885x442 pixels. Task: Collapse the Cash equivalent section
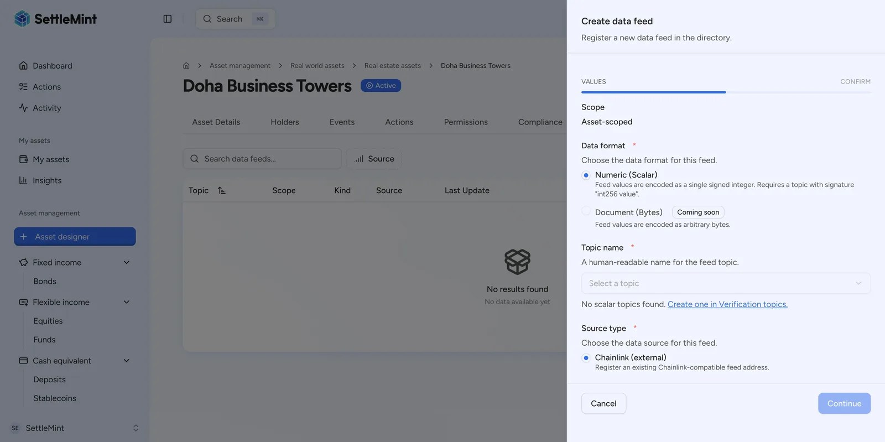tap(127, 361)
